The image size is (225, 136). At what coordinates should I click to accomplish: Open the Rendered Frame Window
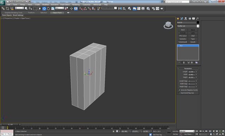pyautogui.click(x=157, y=8)
